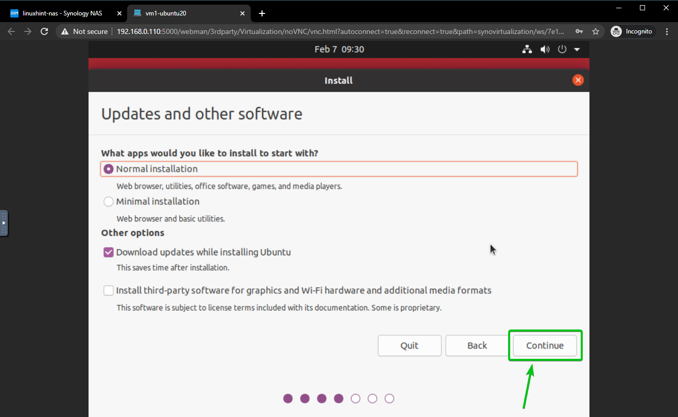The width and height of the screenshot is (678, 417).
Task: Enable Install third-party software checkbox
Action: click(x=109, y=290)
